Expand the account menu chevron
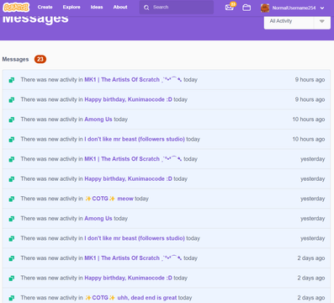Viewport: 334px width, 303px height. click(322, 8)
